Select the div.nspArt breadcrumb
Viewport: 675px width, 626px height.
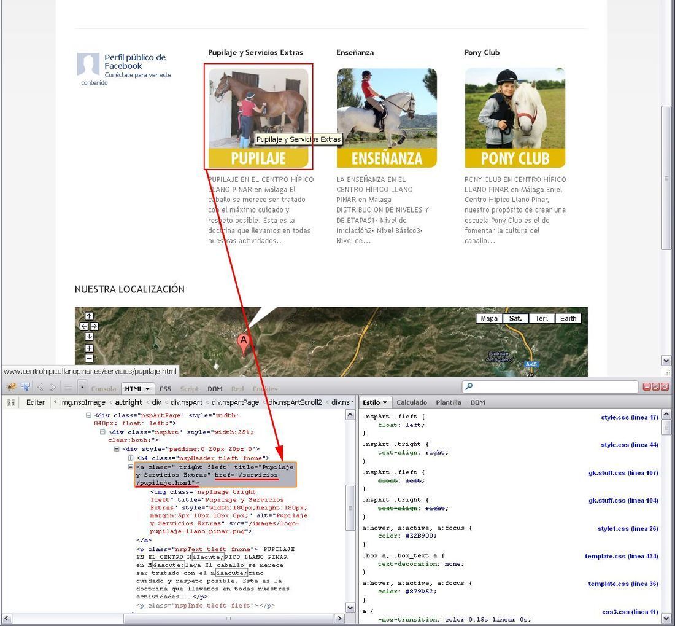click(187, 402)
